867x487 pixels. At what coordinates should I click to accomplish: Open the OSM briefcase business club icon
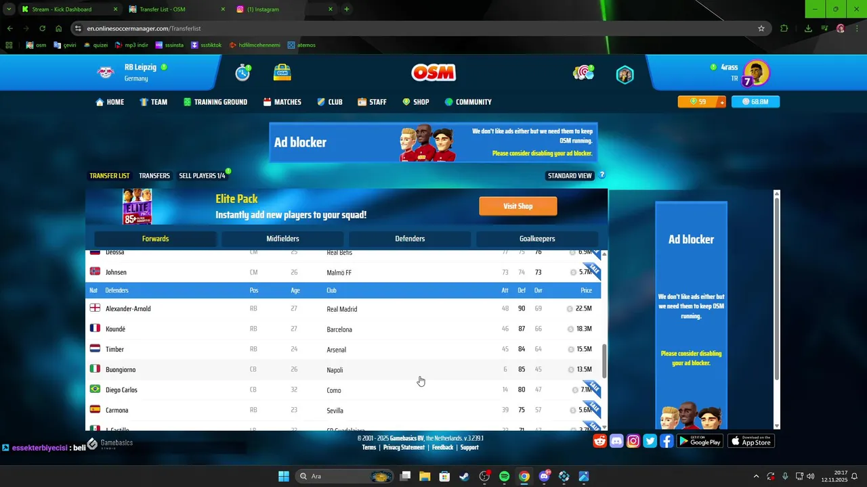[282, 72]
